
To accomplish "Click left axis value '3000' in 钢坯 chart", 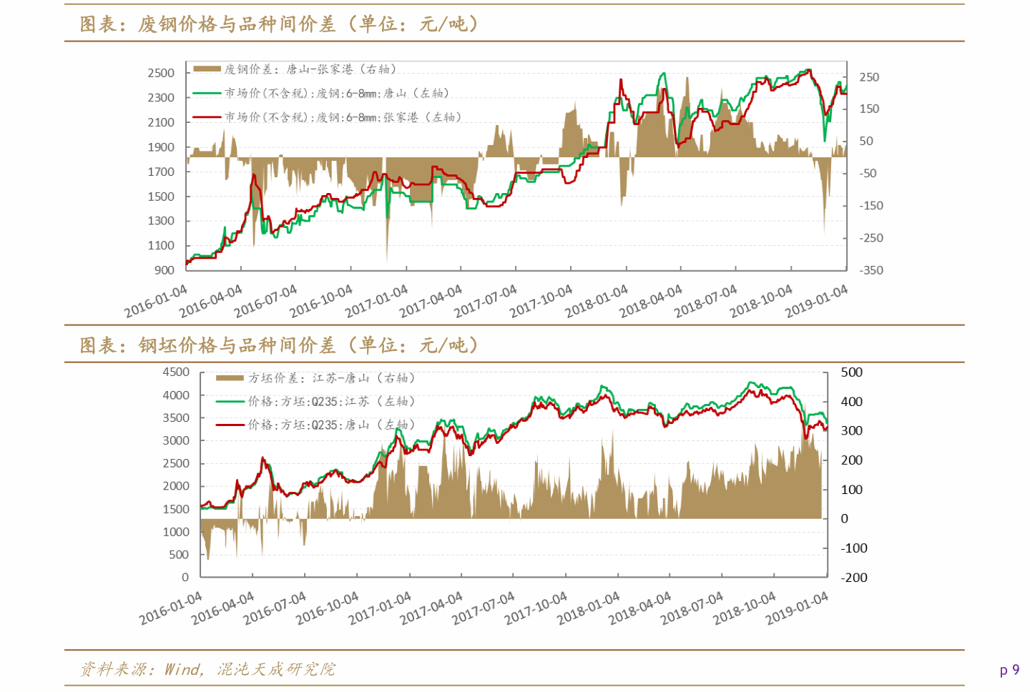I will [176, 441].
